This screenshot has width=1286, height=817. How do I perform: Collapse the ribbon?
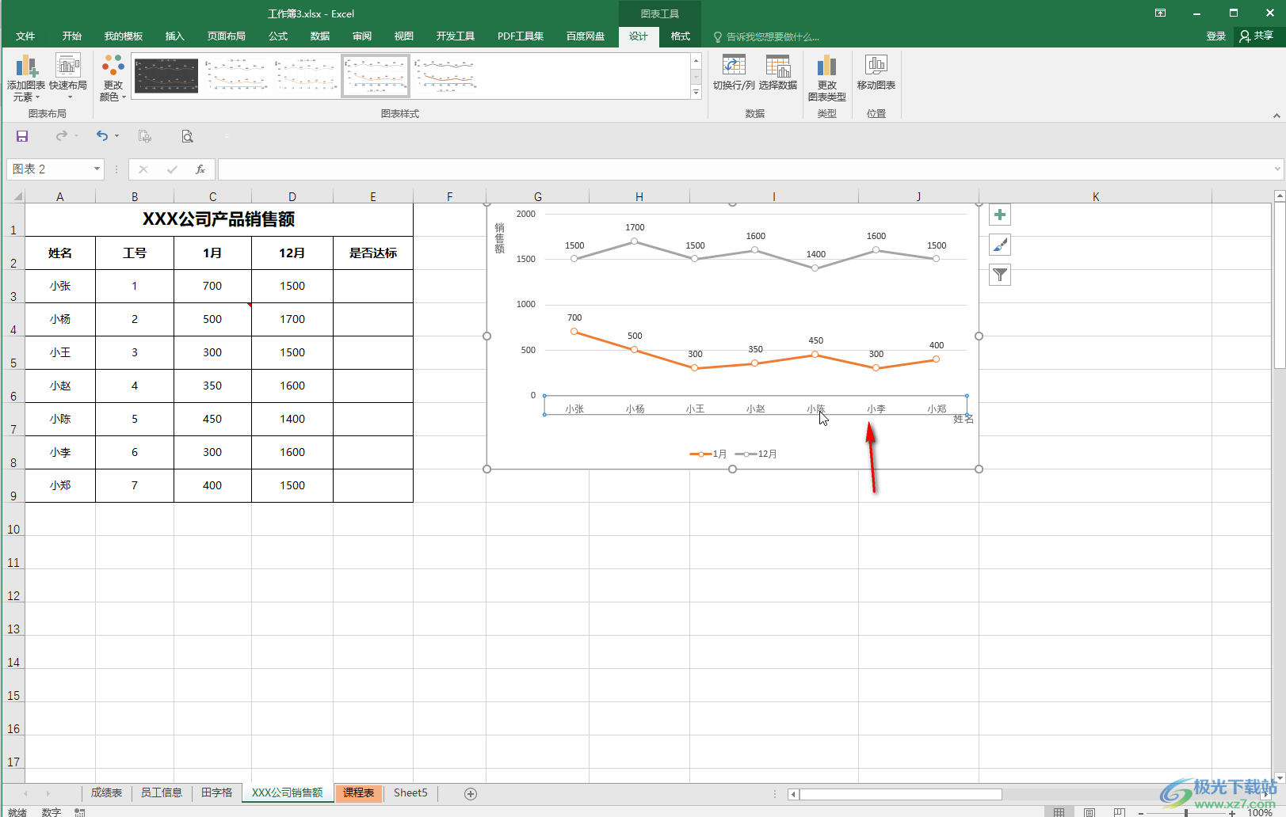[x=1276, y=116]
